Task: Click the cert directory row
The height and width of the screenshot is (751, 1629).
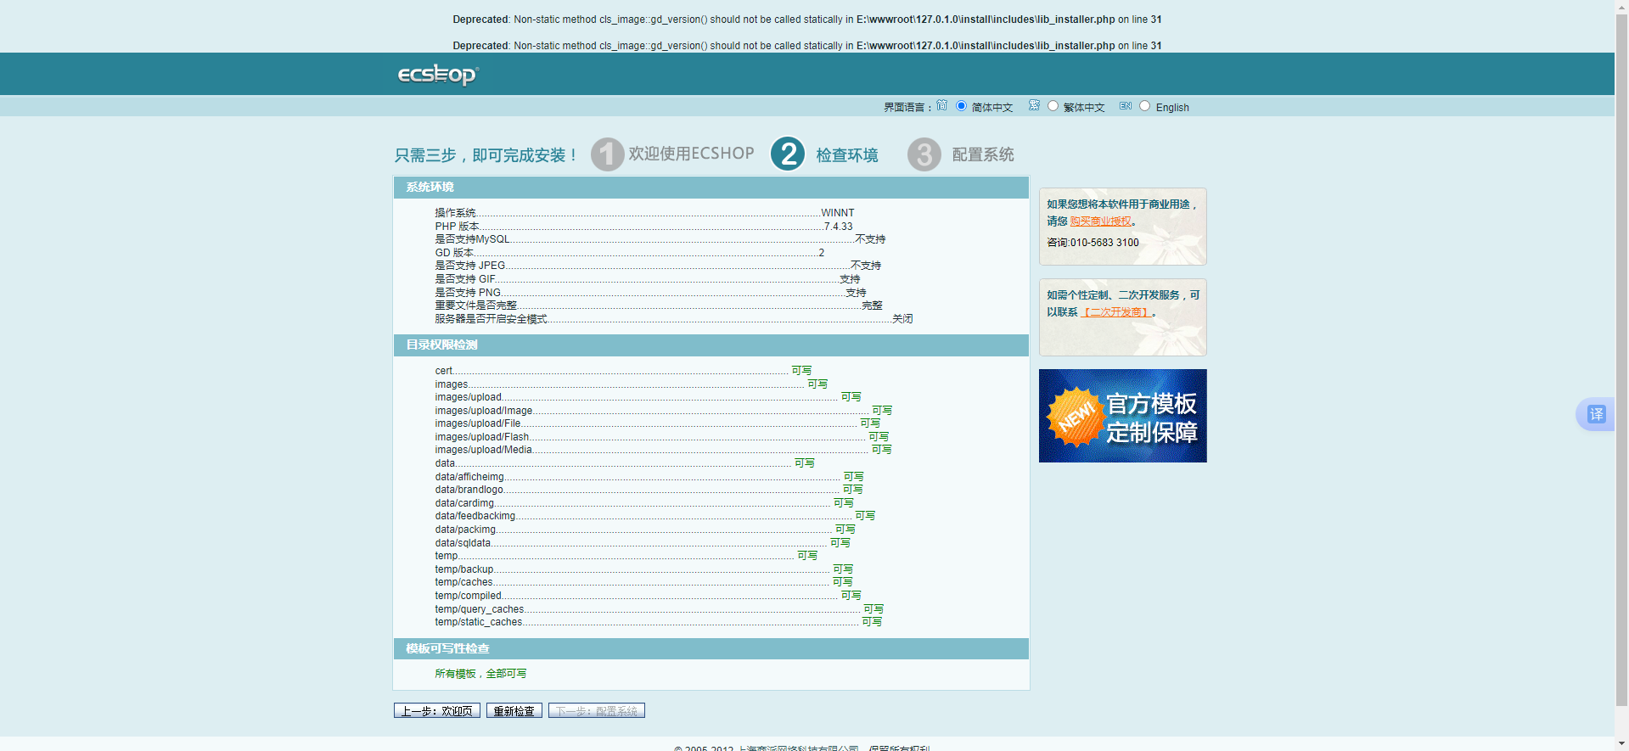Action: point(623,371)
